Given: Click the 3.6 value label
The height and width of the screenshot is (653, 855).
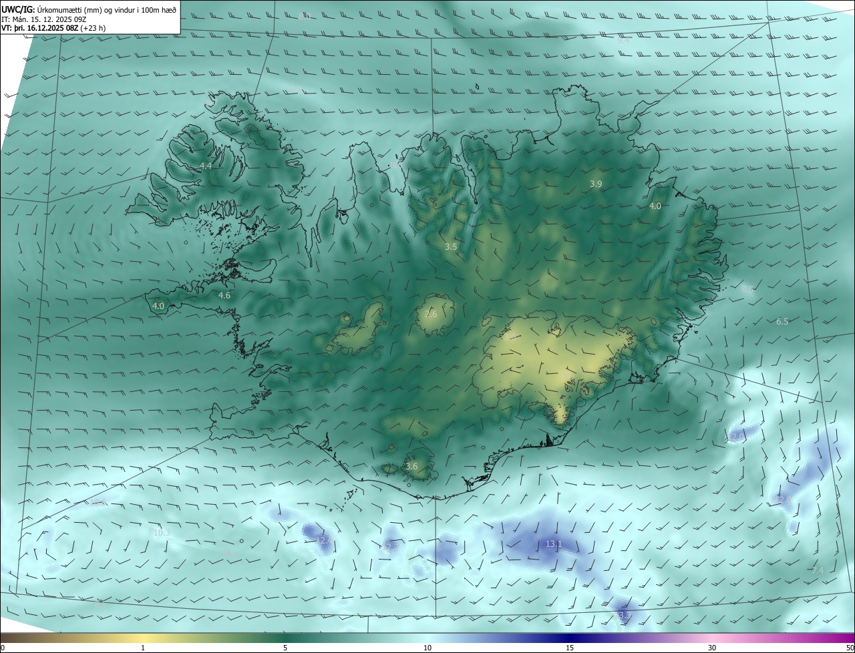Looking at the screenshot, I should (x=411, y=466).
